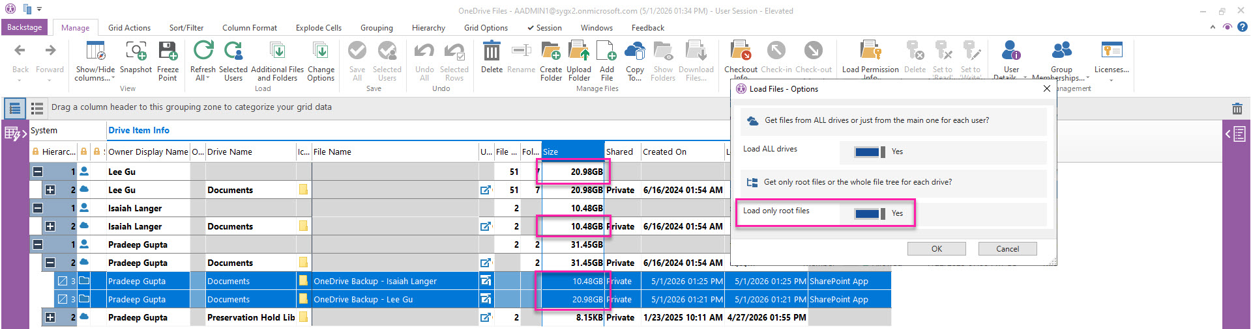Open the Explode Cells tab
The image size is (1251, 329).
click(319, 28)
